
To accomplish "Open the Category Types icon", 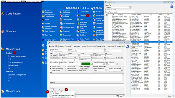I will 43,40.
